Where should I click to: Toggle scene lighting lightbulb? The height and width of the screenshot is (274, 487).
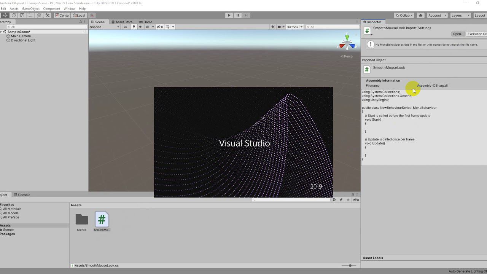tap(134, 27)
